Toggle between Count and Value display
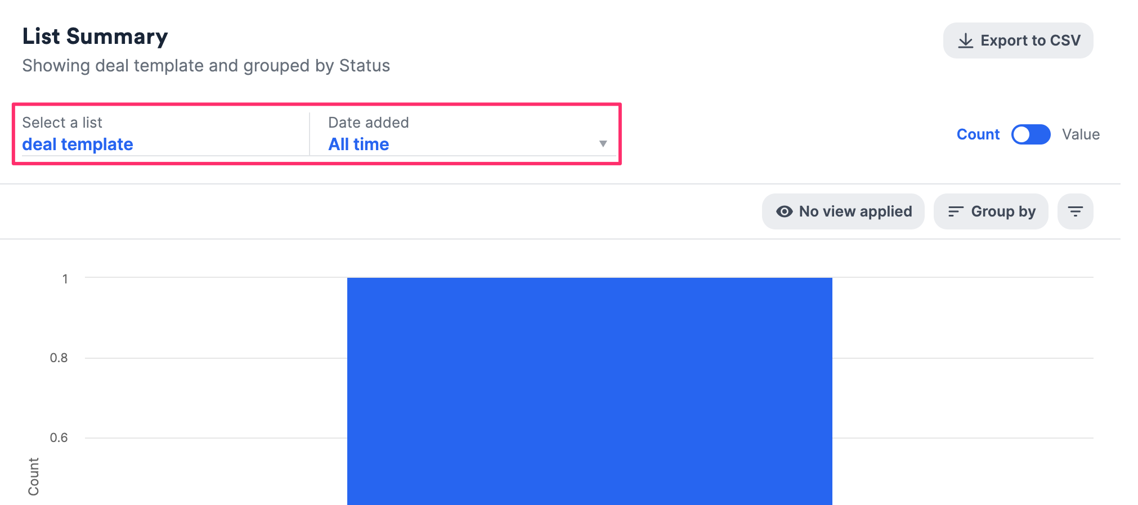 (1031, 134)
